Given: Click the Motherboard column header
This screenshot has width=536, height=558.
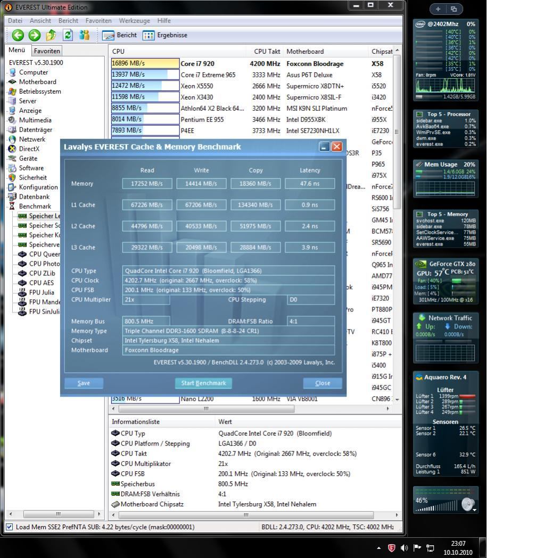Looking at the screenshot, I should point(326,52).
